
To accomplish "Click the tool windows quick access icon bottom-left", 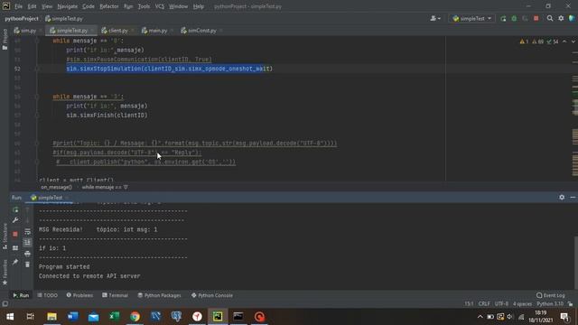I will tap(5, 304).
